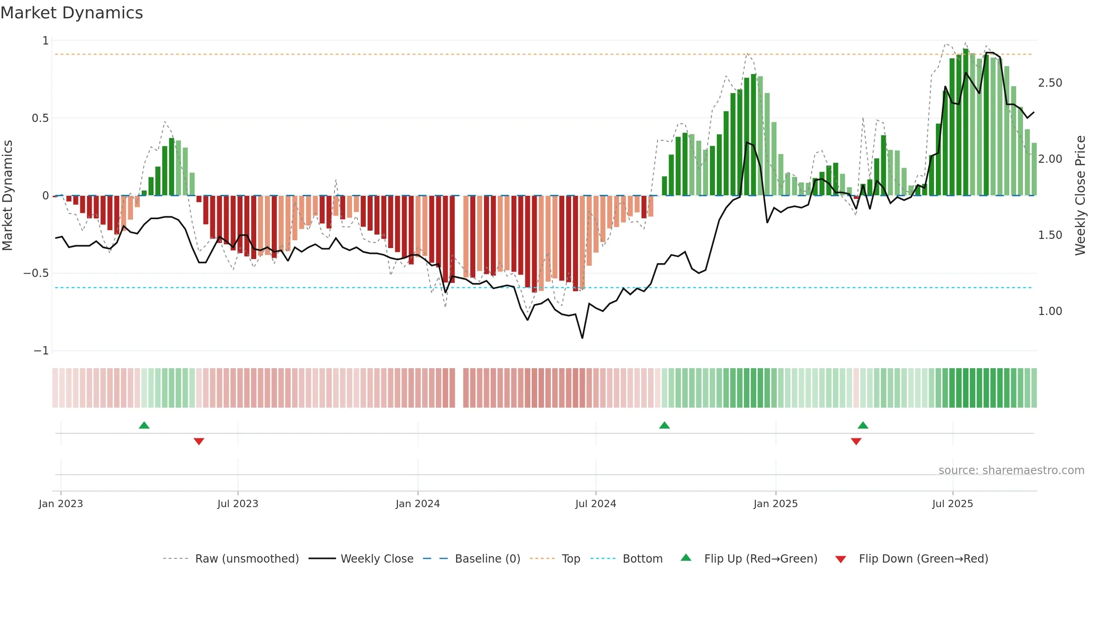
Task: Click the green Flip Up marker in spring 2025
Action: 863,425
